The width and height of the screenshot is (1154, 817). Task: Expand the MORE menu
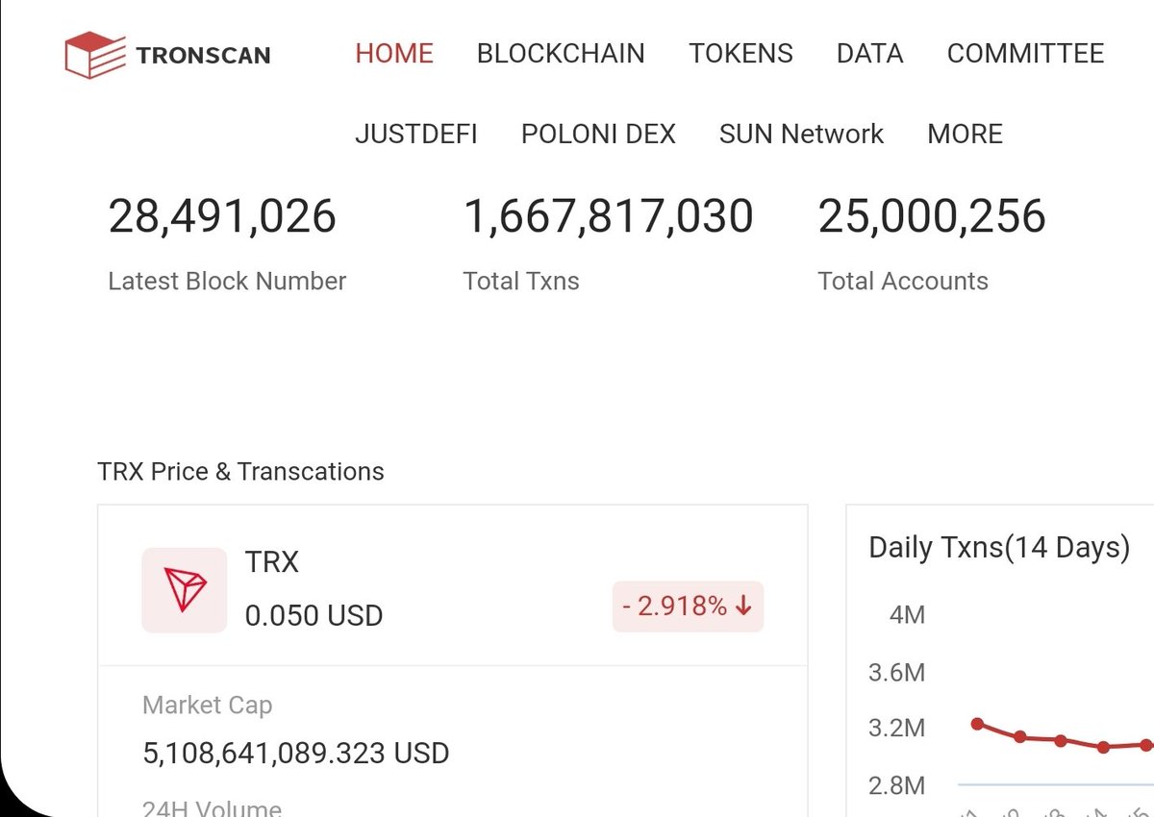[x=965, y=134]
